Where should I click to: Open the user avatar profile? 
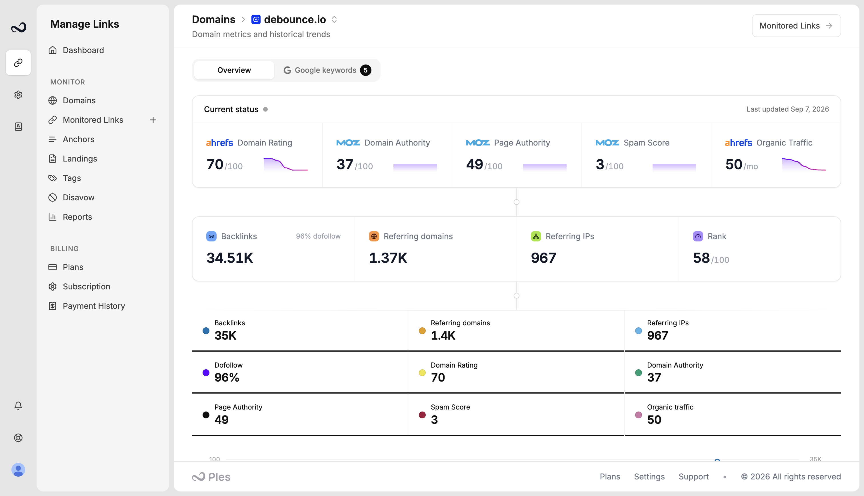18,470
